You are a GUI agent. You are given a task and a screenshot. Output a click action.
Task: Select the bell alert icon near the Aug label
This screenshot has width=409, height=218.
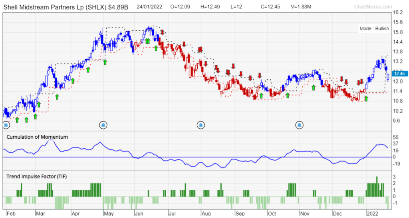tap(201, 126)
